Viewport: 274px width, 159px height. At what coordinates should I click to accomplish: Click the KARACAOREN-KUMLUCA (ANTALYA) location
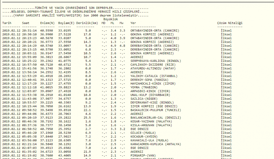click(x=156, y=144)
